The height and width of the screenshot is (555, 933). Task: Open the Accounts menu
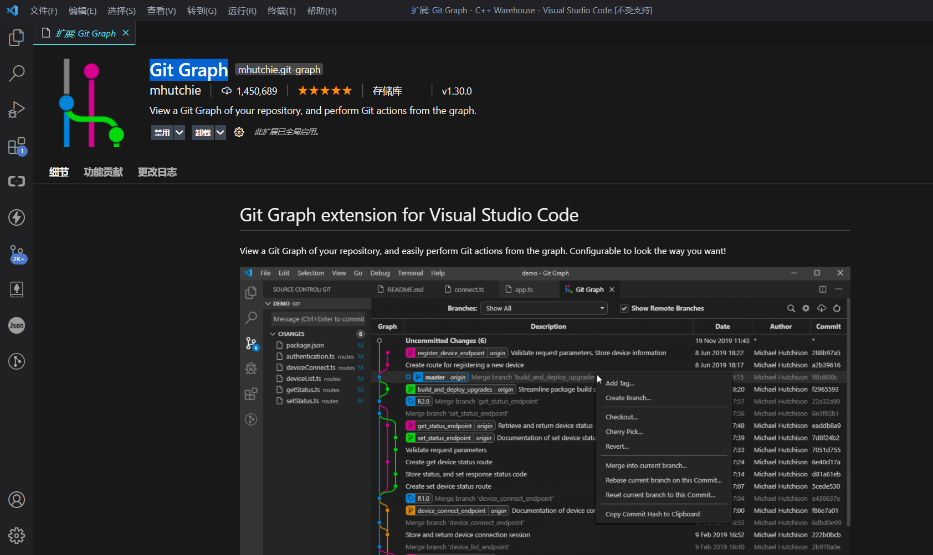[x=17, y=500]
